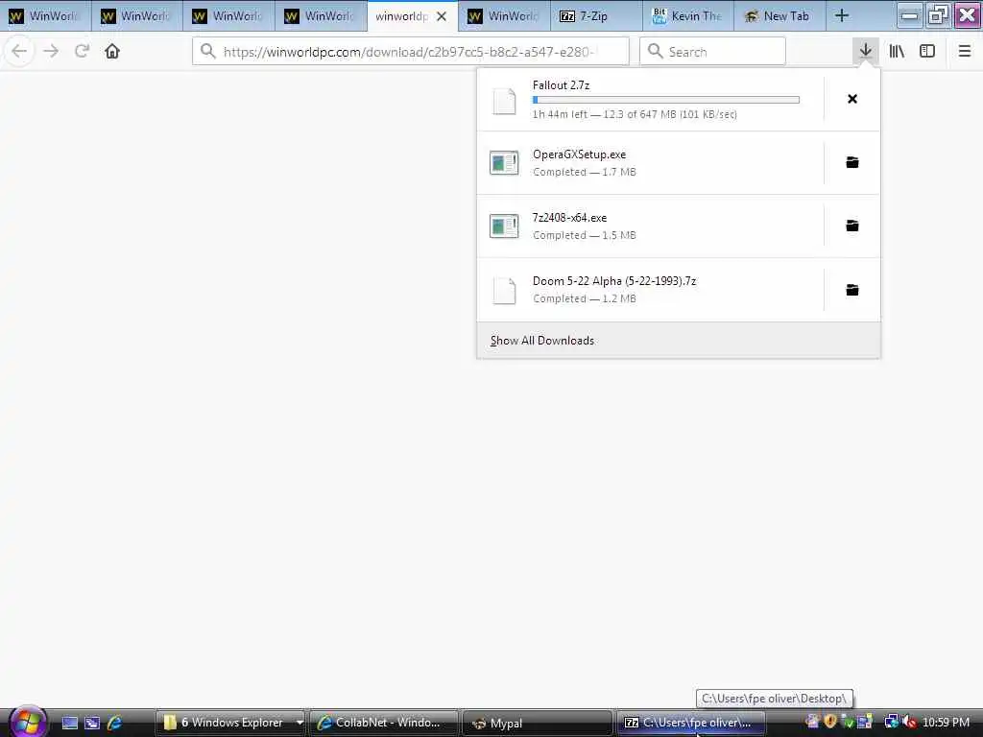This screenshot has height=737, width=983.
Task: Open the 7z2408-x64.exe download entry
Action: coord(650,226)
